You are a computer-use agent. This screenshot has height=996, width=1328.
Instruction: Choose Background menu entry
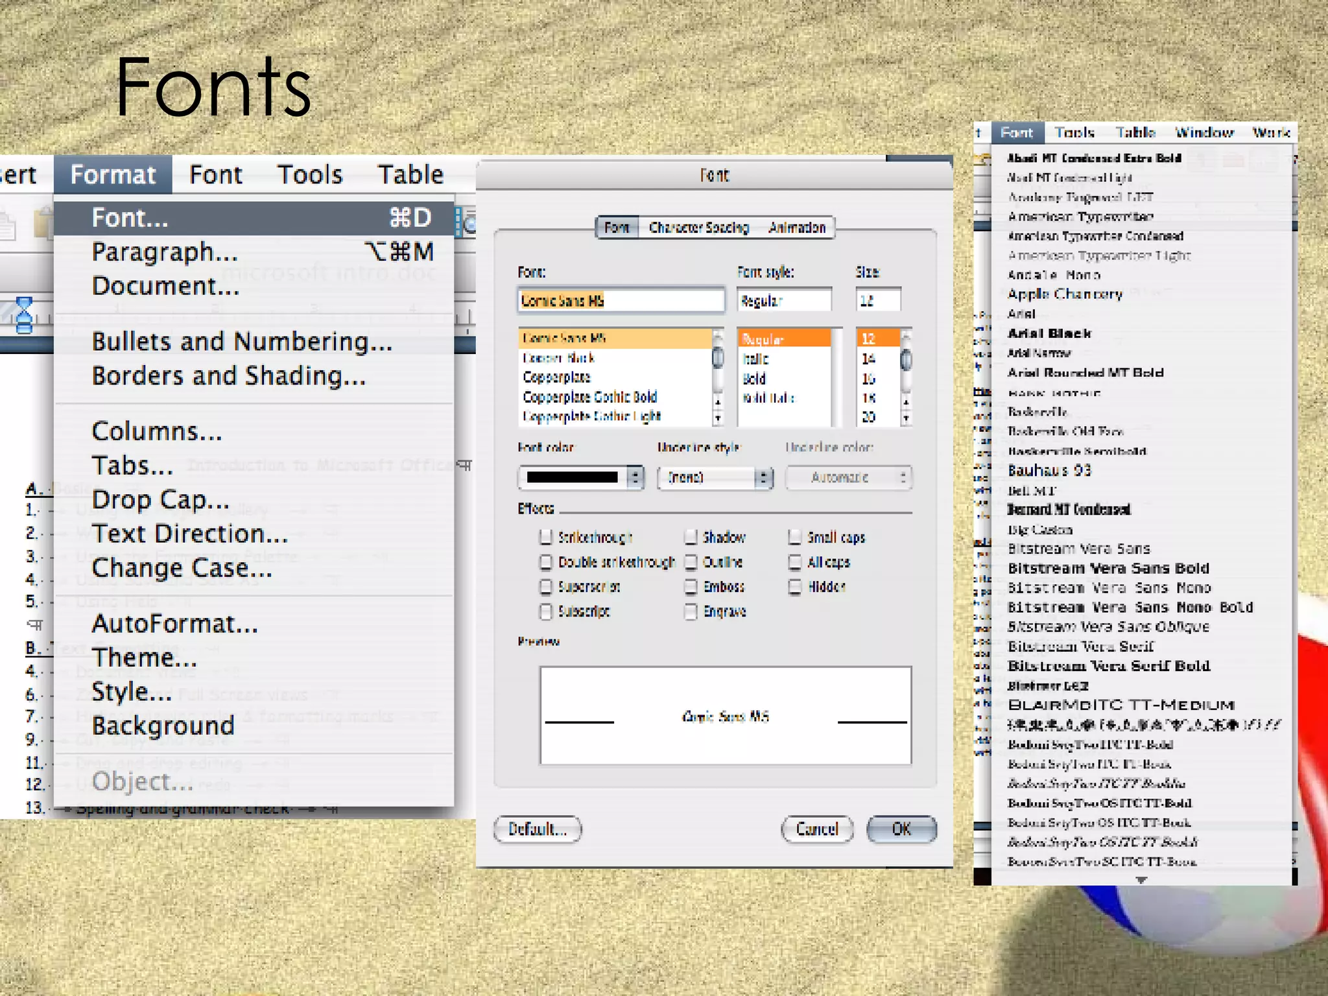(x=254, y=726)
